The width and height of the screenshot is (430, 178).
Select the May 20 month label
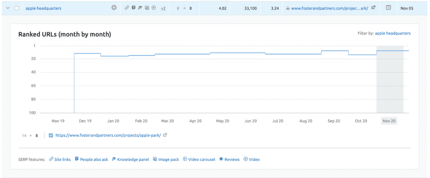coord(223,121)
